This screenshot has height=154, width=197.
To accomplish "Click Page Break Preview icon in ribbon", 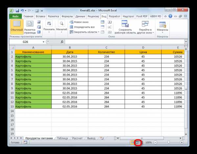I will (39, 22).
